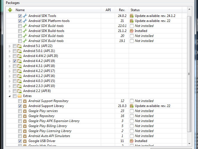
Task: Check the Android 5.1 (API 22) checkbox
Action: coord(15,46)
